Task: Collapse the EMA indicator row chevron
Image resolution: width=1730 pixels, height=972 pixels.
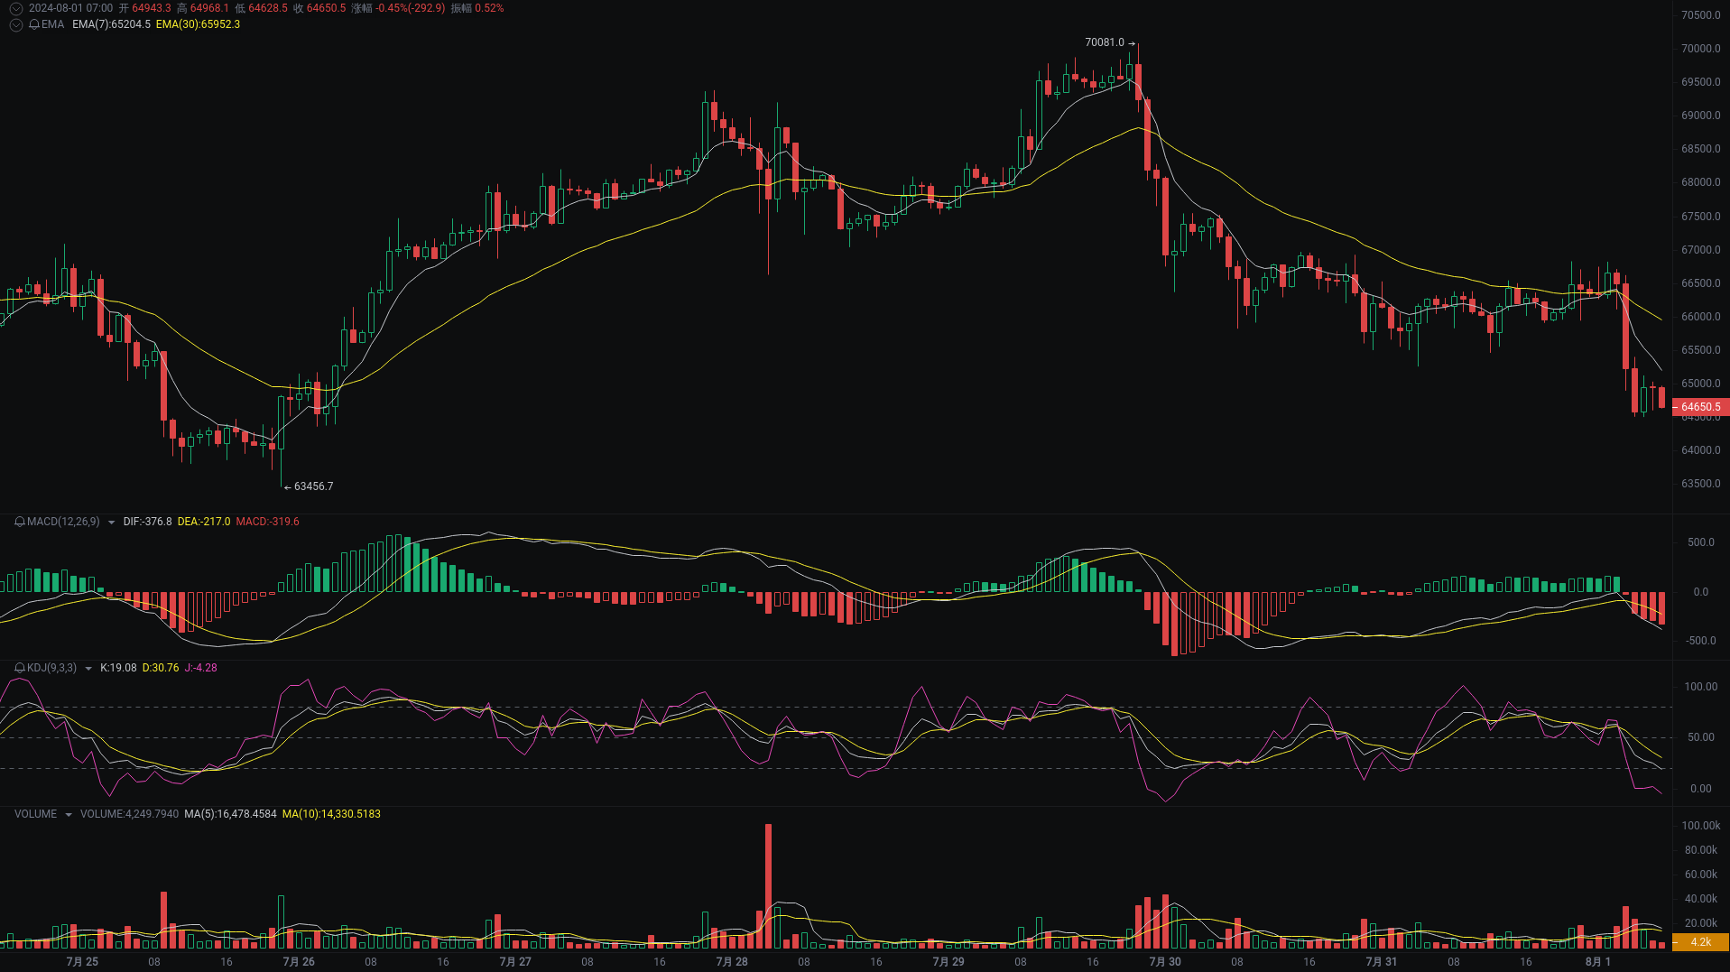Action: [x=16, y=24]
